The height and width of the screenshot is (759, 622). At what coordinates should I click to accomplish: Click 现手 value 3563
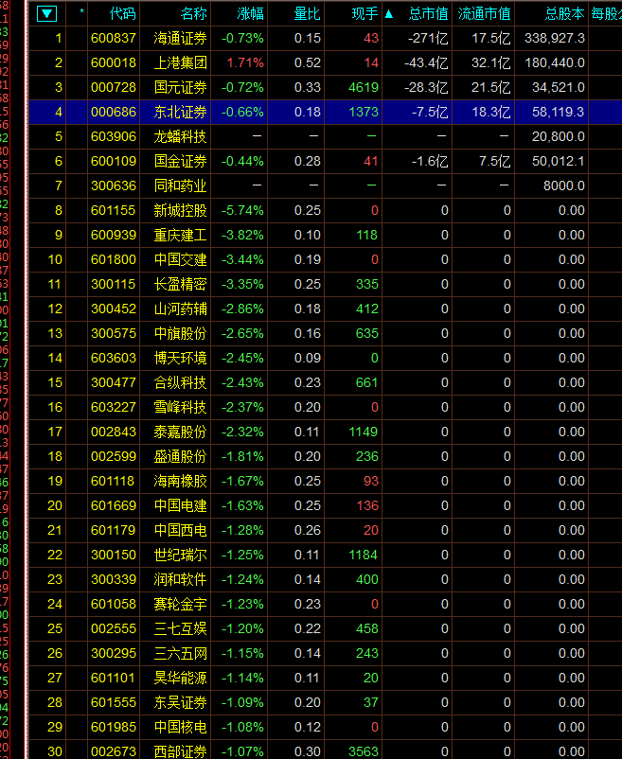(363, 751)
